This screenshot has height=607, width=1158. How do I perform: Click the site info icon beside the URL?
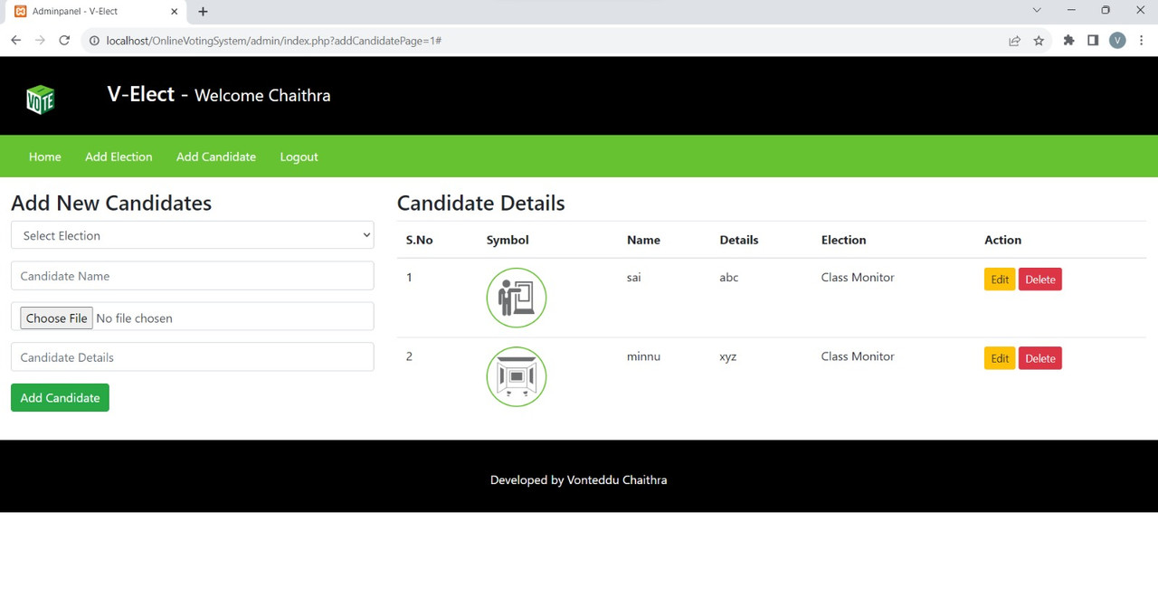(x=94, y=41)
